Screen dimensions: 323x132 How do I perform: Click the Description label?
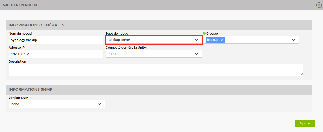pyautogui.click(x=17, y=61)
